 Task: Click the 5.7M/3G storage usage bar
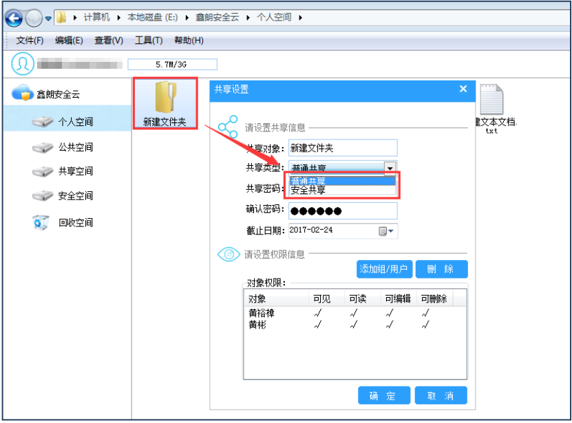(172, 65)
